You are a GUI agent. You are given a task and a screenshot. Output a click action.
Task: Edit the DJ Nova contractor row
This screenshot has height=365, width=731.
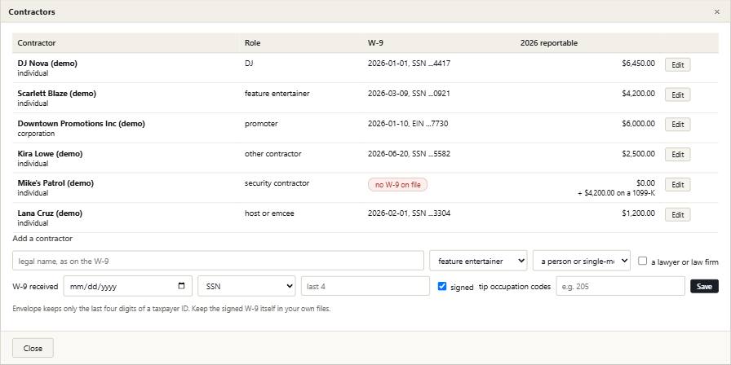click(677, 64)
